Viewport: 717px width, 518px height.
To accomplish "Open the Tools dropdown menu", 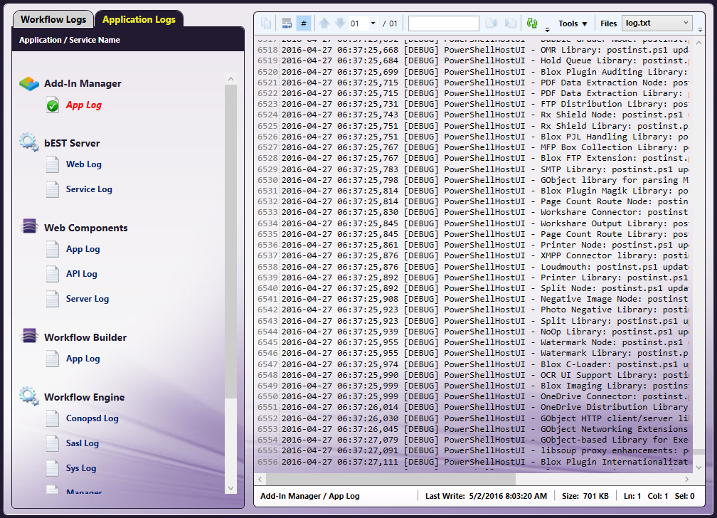I will point(573,23).
